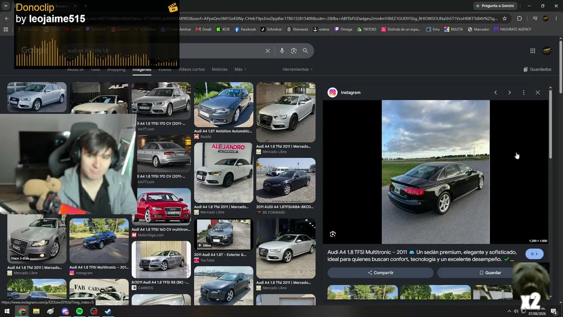
Task: Open the Chrome tab search dropdown
Action: pos(6,6)
